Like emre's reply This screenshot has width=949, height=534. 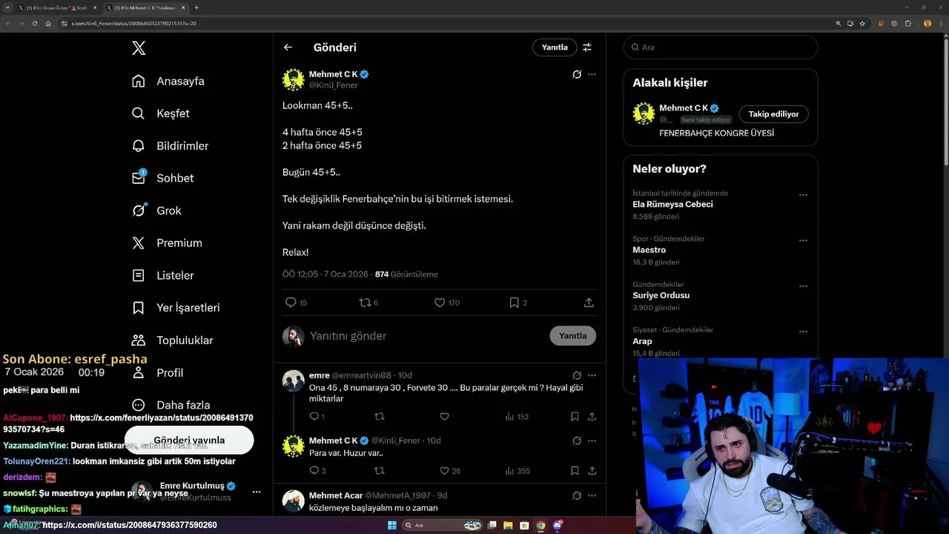tap(444, 417)
